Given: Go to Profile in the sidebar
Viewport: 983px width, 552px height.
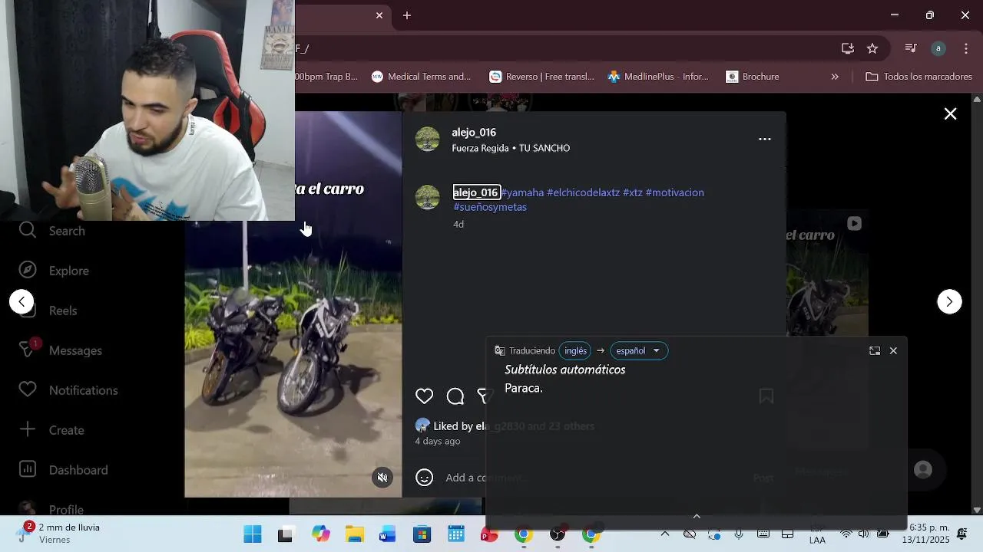Looking at the screenshot, I should coord(51,509).
